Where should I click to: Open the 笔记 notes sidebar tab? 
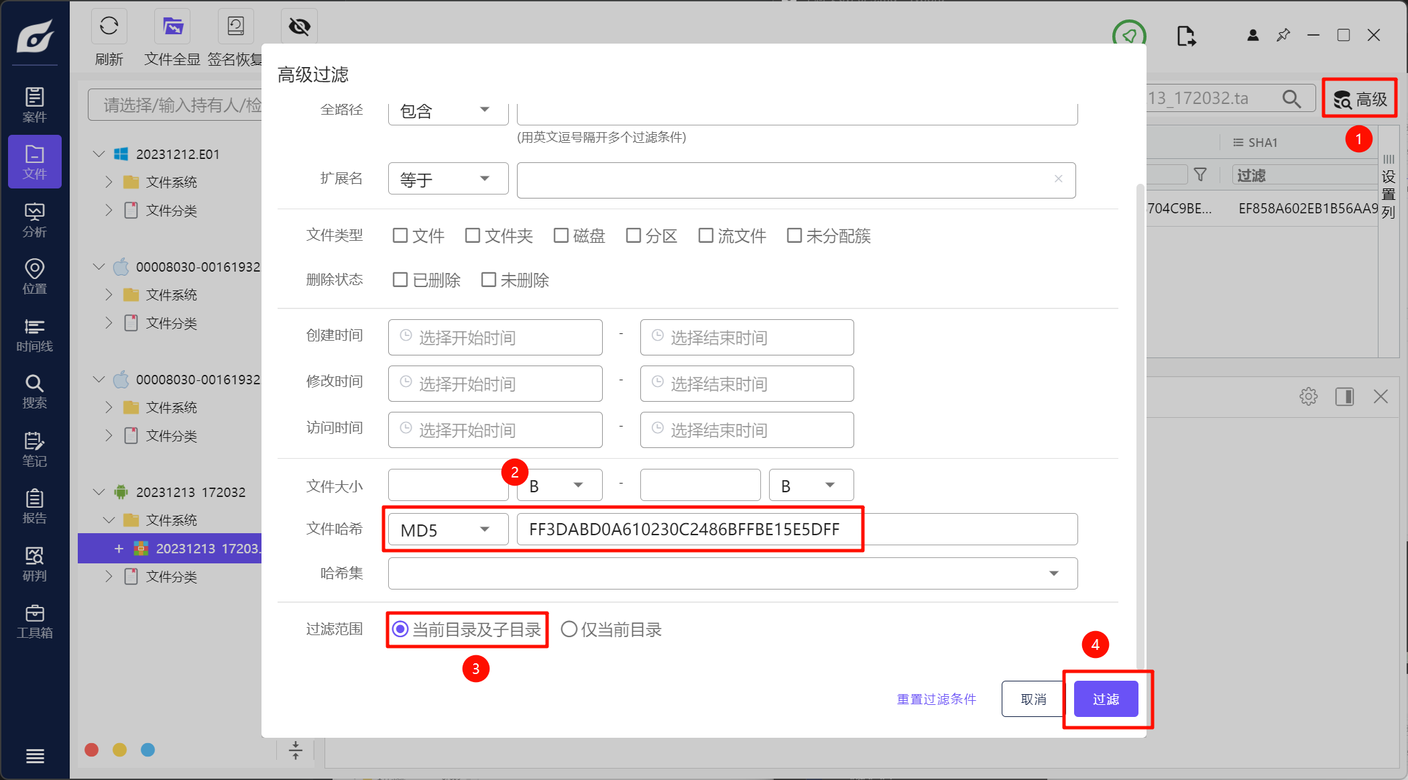click(x=34, y=449)
